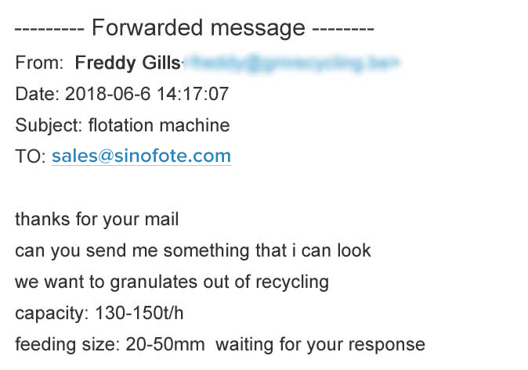Click the Subject flotation machine text

coord(122,125)
